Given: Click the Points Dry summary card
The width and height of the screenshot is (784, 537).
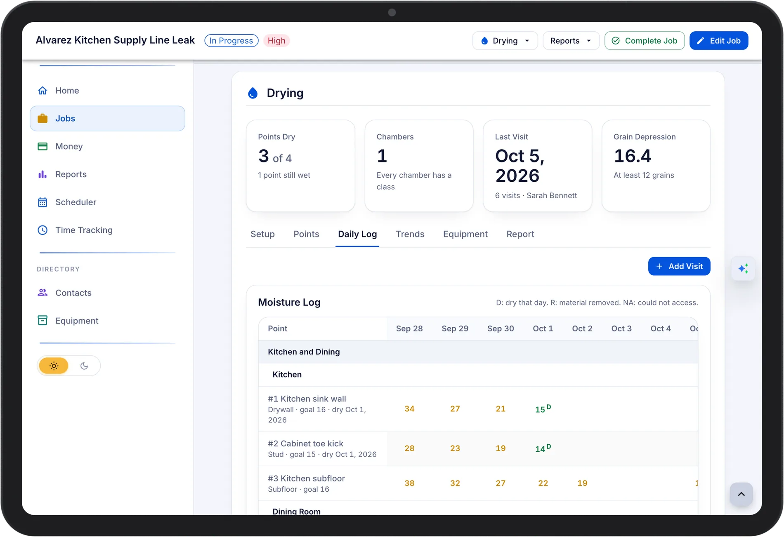Looking at the screenshot, I should coord(300,166).
